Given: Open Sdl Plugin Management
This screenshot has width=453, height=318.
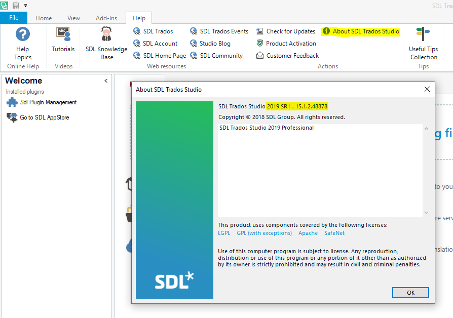Looking at the screenshot, I should 42,102.
